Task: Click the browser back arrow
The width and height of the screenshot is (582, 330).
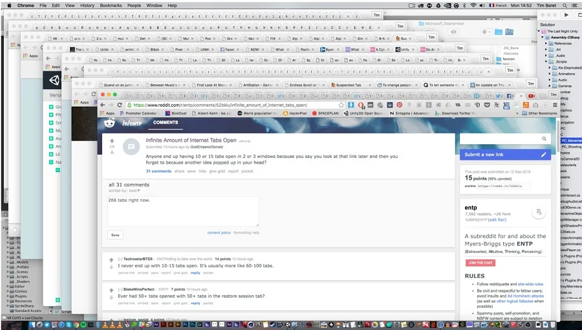Action: click(102, 104)
